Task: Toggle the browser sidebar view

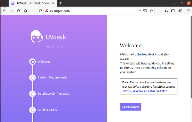Action: (x=173, y=11)
